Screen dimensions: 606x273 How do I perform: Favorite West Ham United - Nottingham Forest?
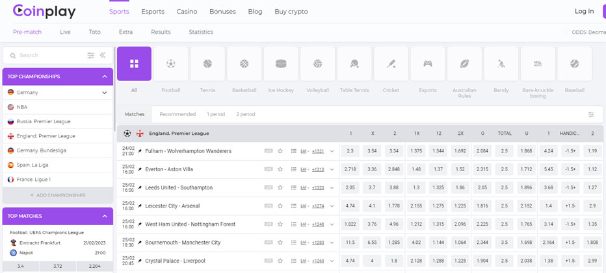tap(281, 224)
